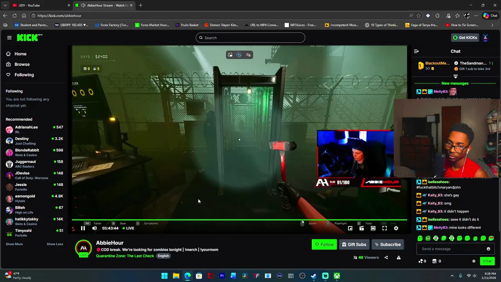Image resolution: width=501 pixels, height=282 pixels.
Task: Open Premiere Pro from taskbar
Action: pos(222,276)
